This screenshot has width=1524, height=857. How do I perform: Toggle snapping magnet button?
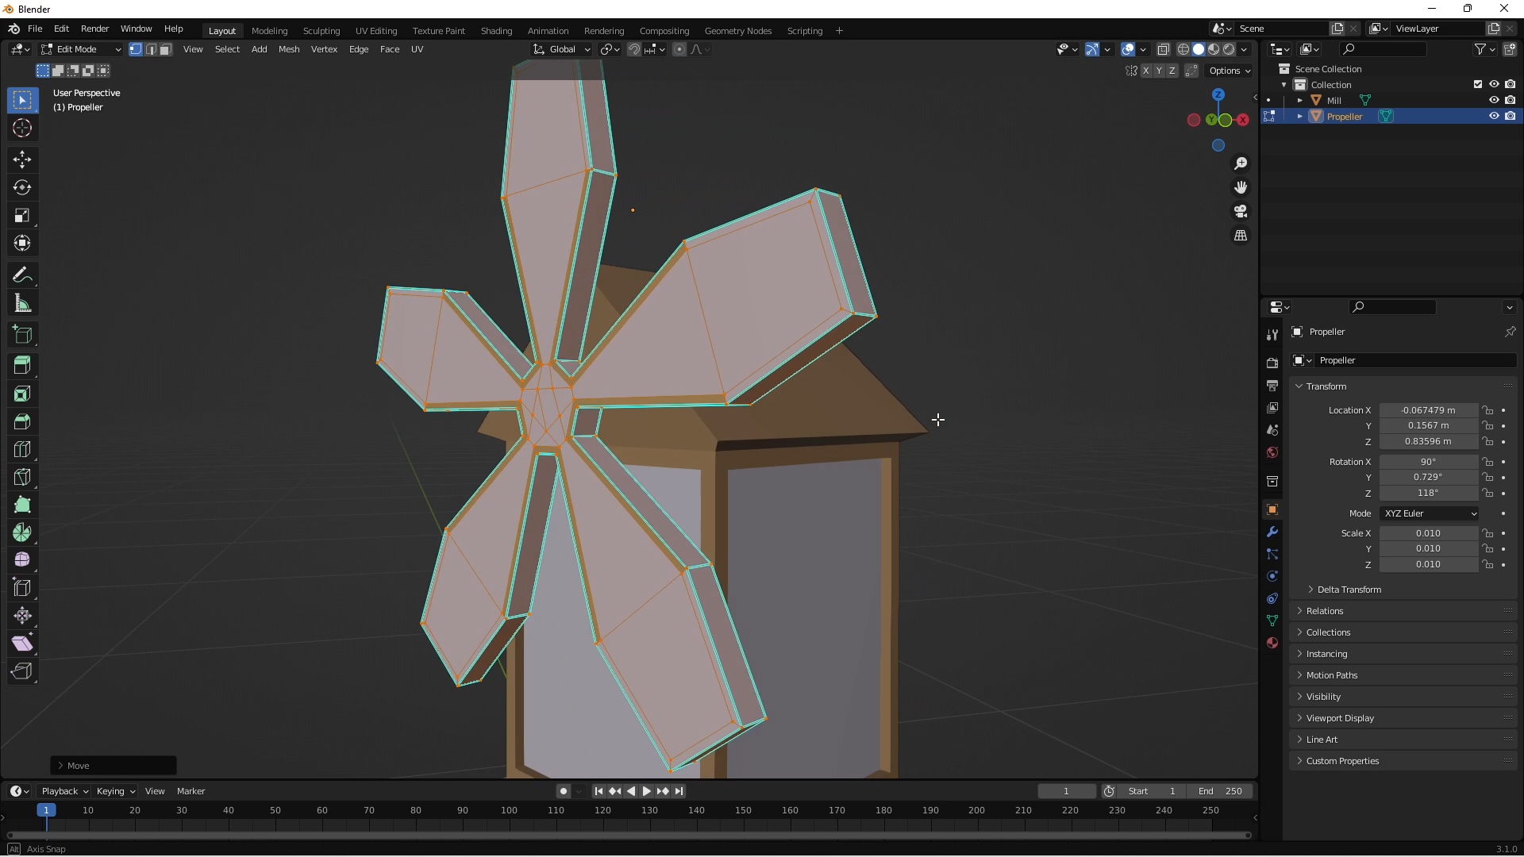click(634, 49)
